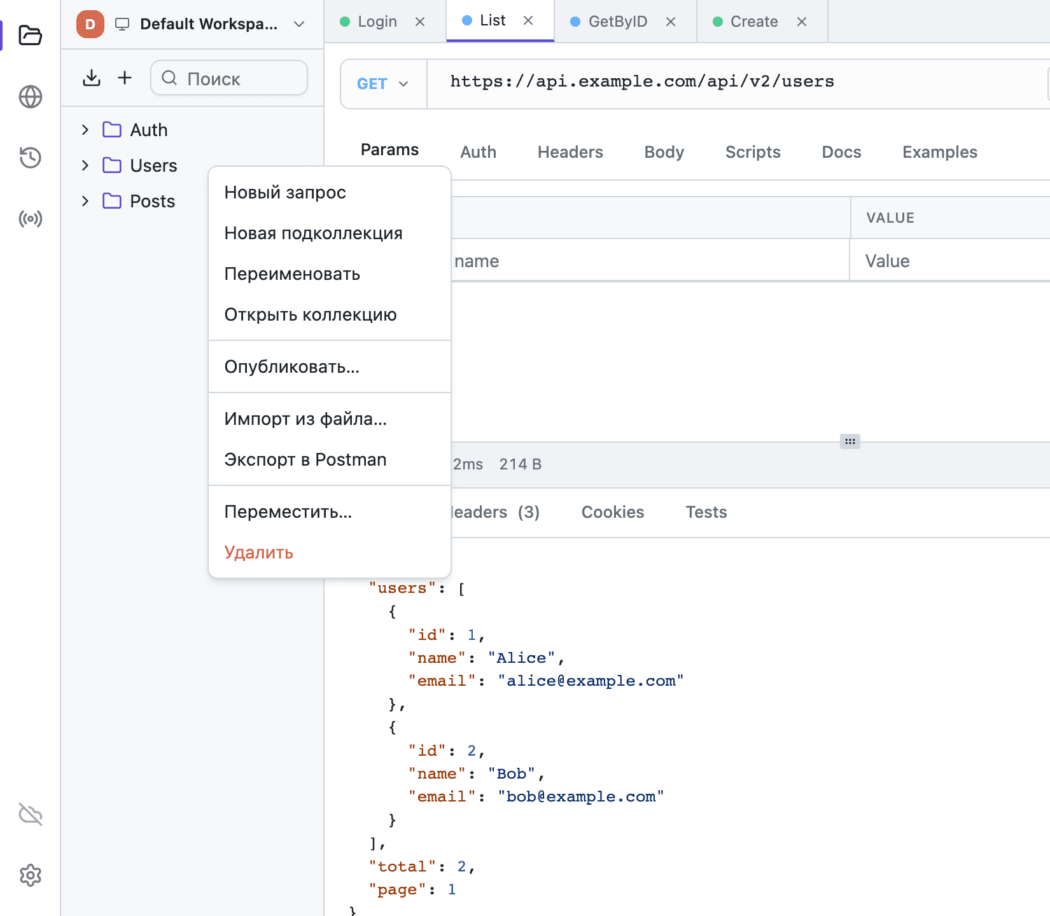Click the Posts folder icon
The image size is (1050, 916).
point(112,201)
